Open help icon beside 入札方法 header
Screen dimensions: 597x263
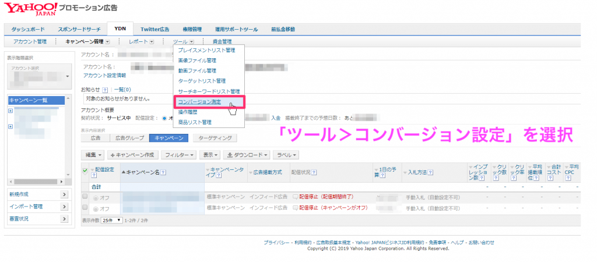point(430,172)
